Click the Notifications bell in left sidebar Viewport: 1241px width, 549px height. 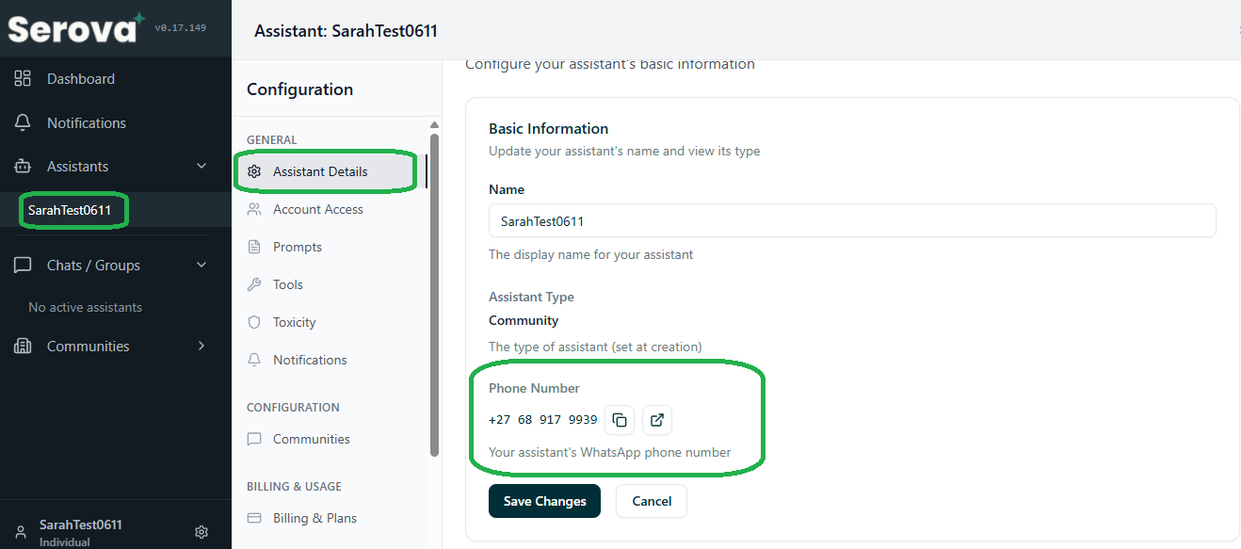click(x=23, y=123)
